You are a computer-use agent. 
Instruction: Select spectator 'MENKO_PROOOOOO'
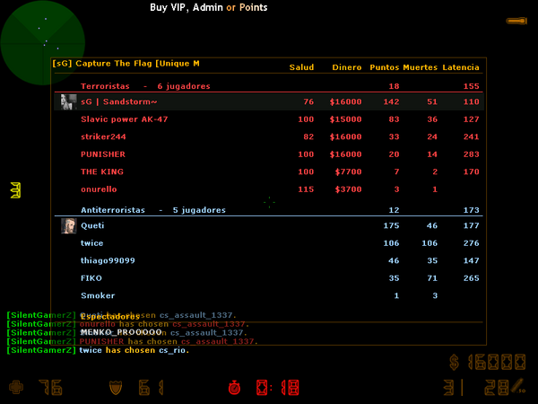point(121,332)
